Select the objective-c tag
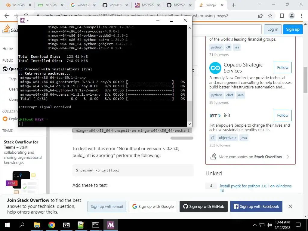The width and height of the screenshot is (308, 231). [228, 138]
